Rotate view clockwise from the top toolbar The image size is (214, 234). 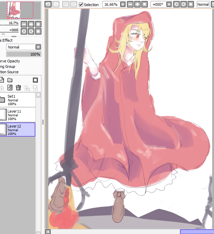pyautogui.click(x=183, y=4)
